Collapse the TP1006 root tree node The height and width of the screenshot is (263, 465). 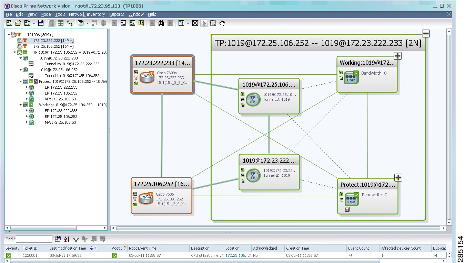click(9, 35)
